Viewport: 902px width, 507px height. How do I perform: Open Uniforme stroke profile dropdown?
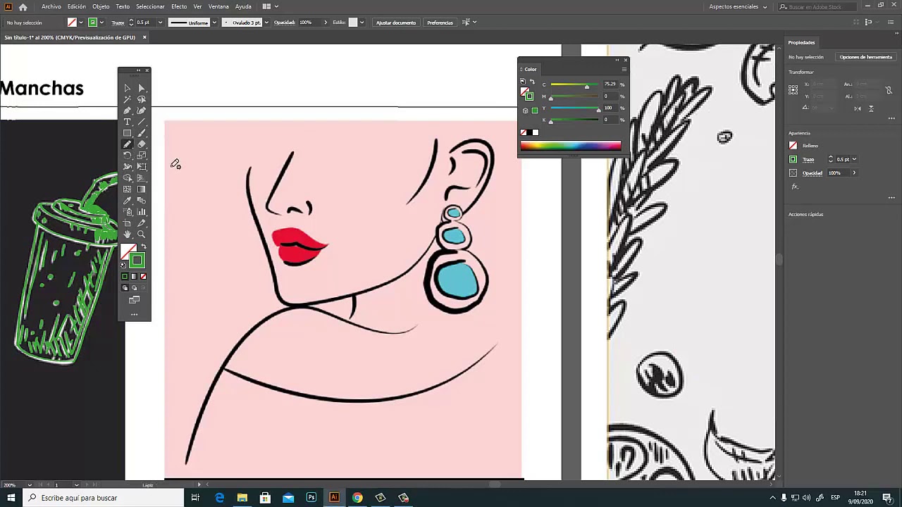pyautogui.click(x=213, y=23)
